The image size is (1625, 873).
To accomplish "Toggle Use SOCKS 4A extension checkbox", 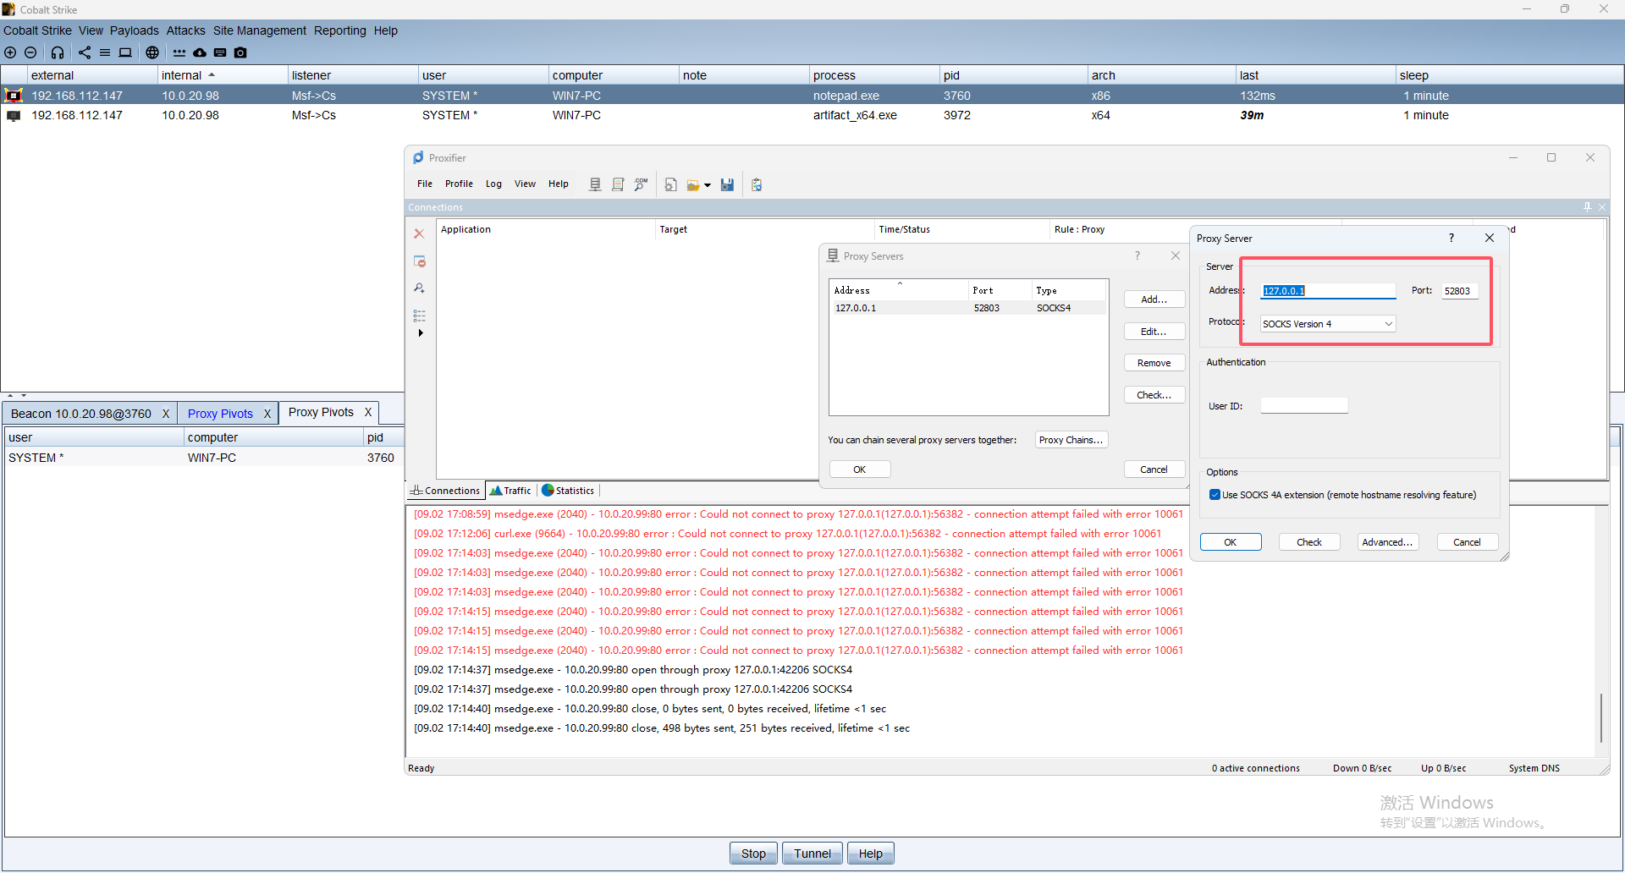I will 1215,495.
